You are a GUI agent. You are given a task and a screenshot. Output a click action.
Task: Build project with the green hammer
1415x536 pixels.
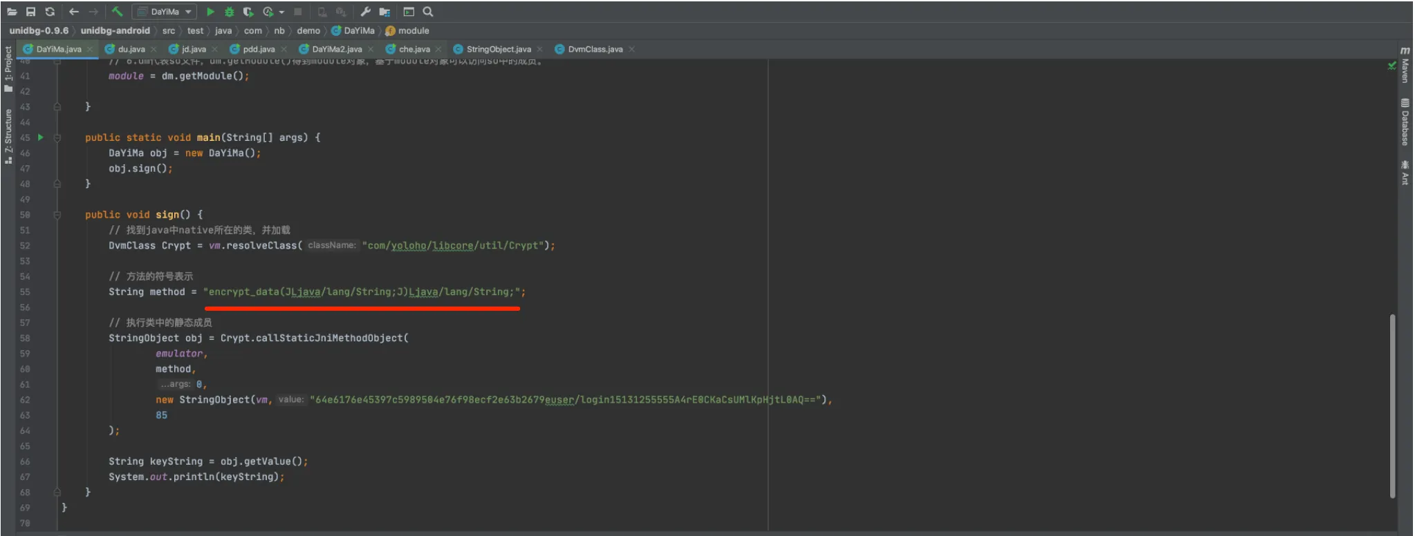(x=117, y=12)
